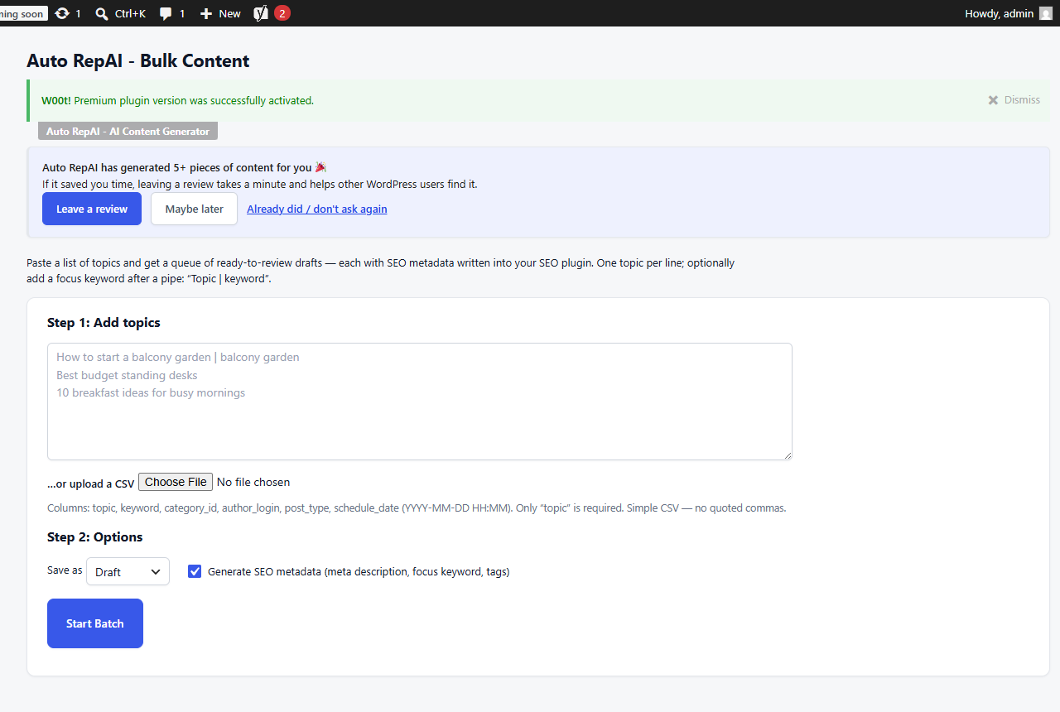The image size is (1060, 712).
Task: Click the Start Batch button
Action: point(95,623)
